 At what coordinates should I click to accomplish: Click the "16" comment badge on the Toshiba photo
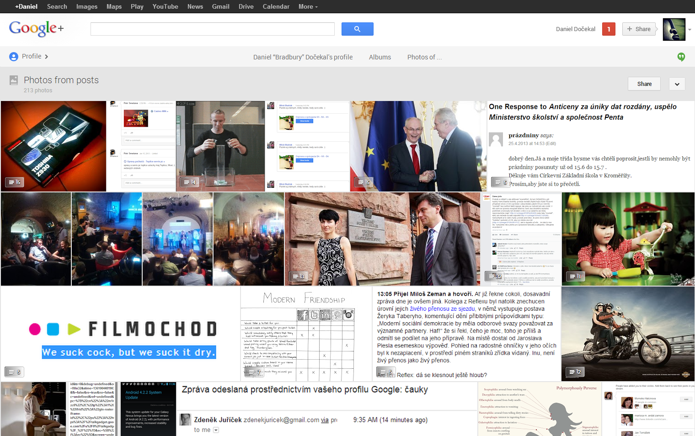click(14, 182)
